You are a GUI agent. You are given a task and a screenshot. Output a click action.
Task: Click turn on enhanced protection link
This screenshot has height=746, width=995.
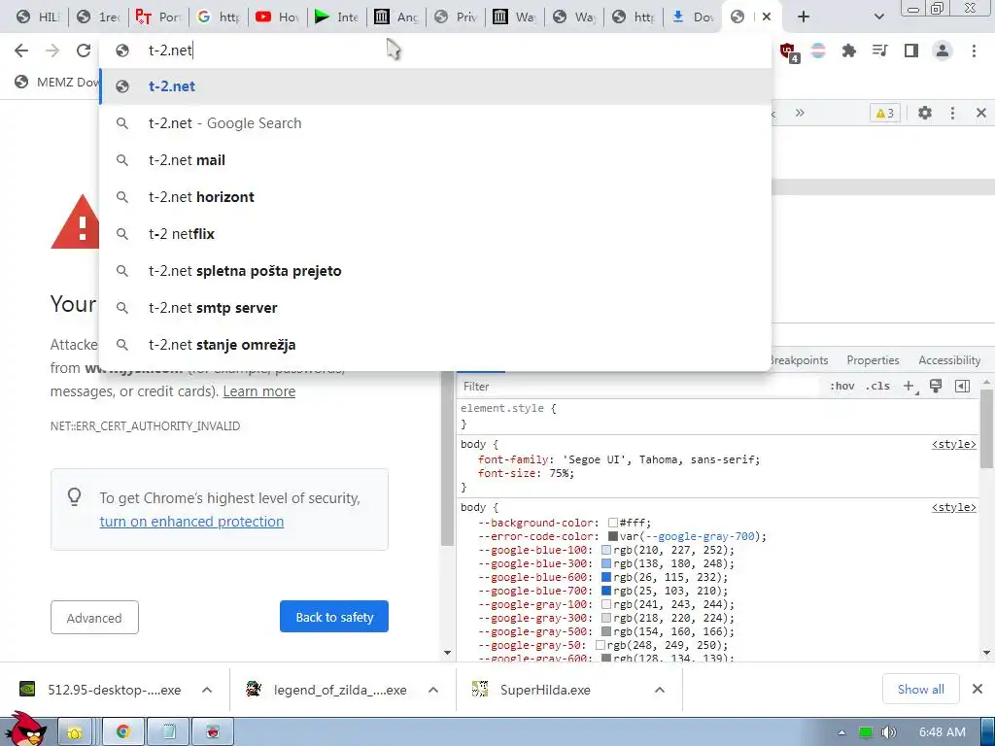(191, 522)
